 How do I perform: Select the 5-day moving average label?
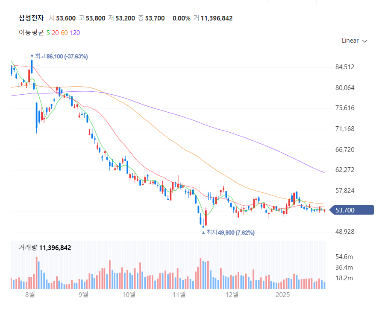click(x=48, y=33)
